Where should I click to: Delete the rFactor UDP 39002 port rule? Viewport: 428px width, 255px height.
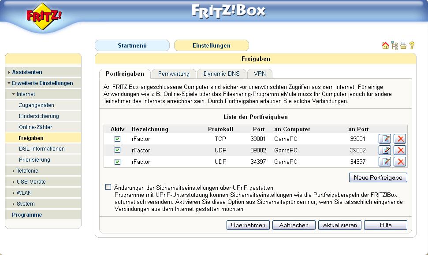tap(400, 150)
